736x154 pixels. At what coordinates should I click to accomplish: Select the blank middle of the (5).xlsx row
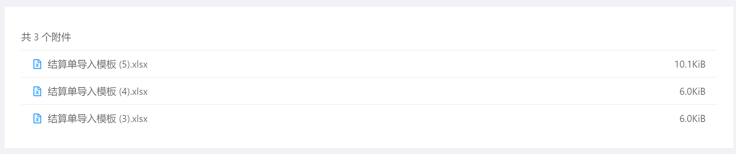tap(384, 64)
